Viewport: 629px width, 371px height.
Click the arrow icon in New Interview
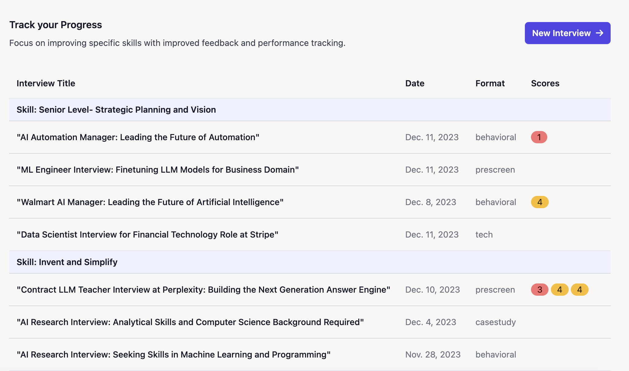600,33
